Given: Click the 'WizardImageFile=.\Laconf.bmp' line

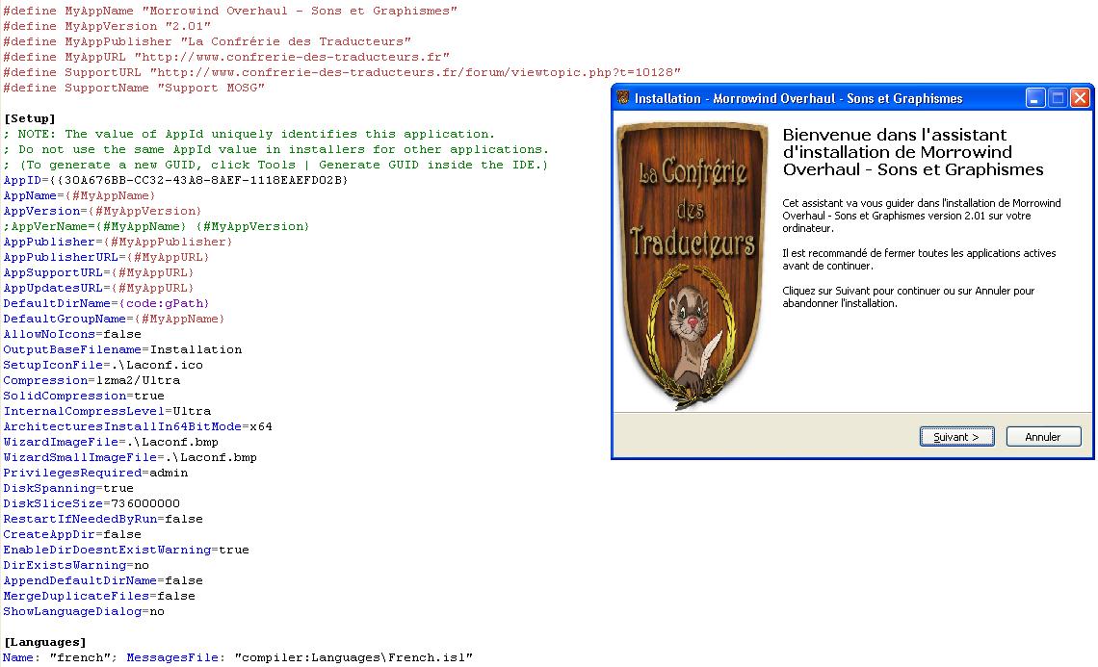Looking at the screenshot, I should pos(111,442).
